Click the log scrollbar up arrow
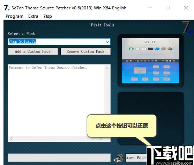 click(107, 68)
